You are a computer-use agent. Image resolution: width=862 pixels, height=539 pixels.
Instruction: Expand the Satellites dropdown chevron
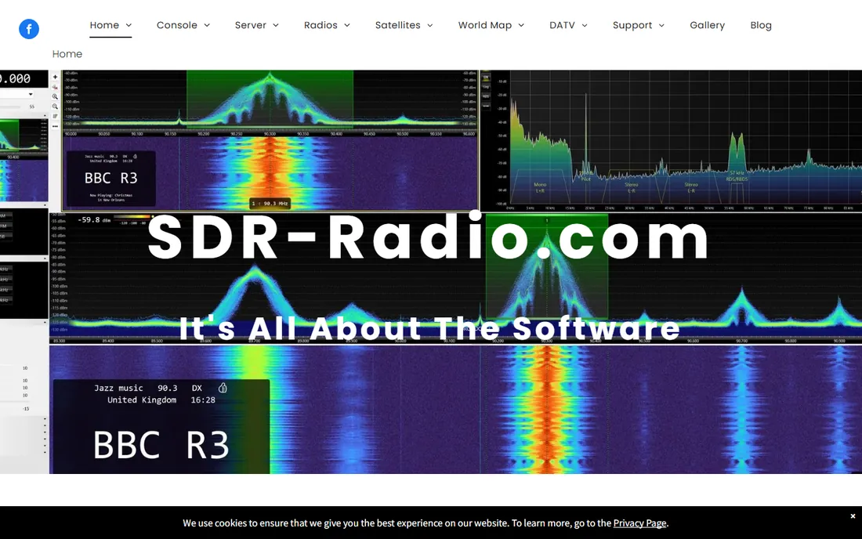(430, 25)
